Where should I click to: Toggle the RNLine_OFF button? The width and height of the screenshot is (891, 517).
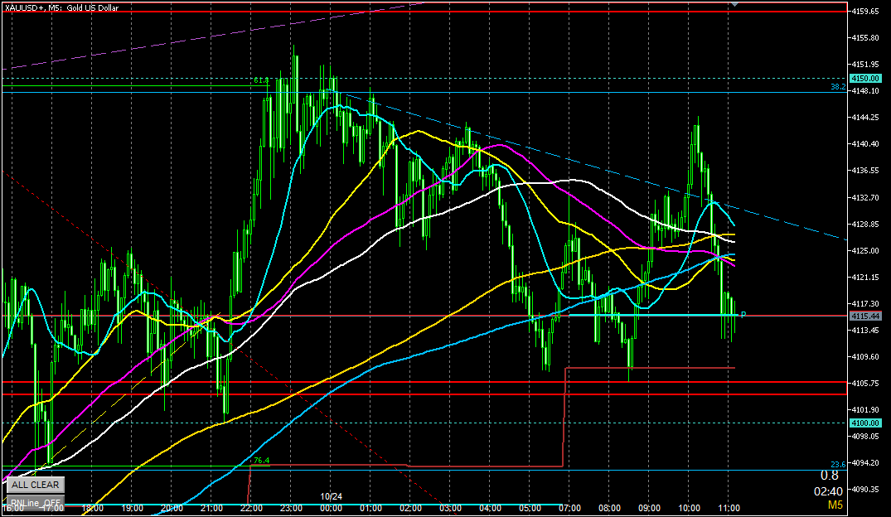coord(35,502)
